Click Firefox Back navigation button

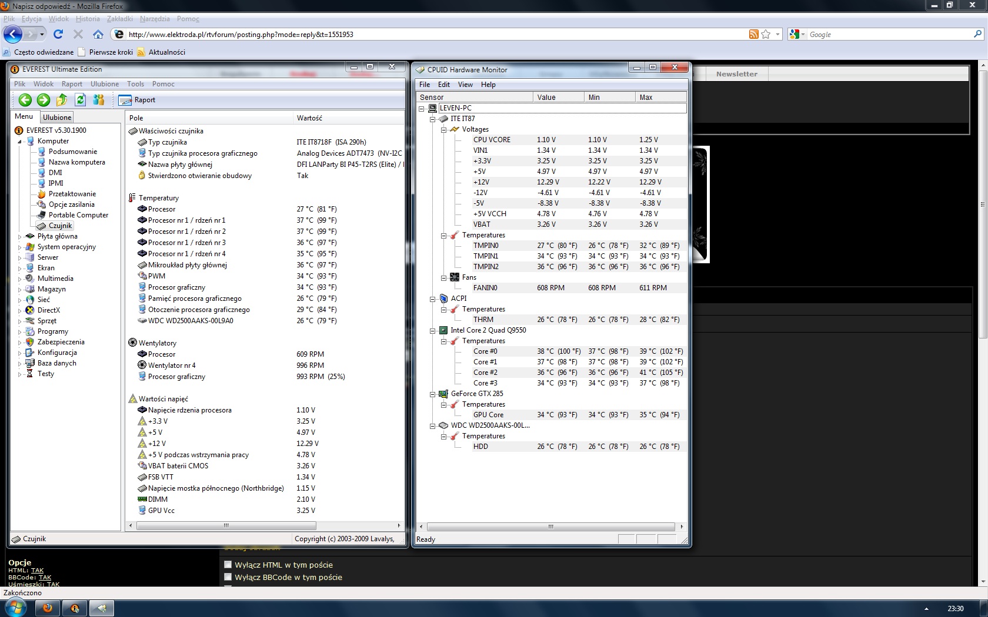tap(13, 34)
